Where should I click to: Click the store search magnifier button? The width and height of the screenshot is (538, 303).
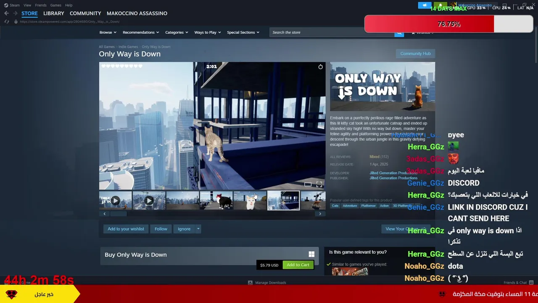coord(399,33)
